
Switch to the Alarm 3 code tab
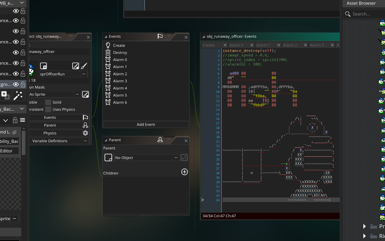317,45
